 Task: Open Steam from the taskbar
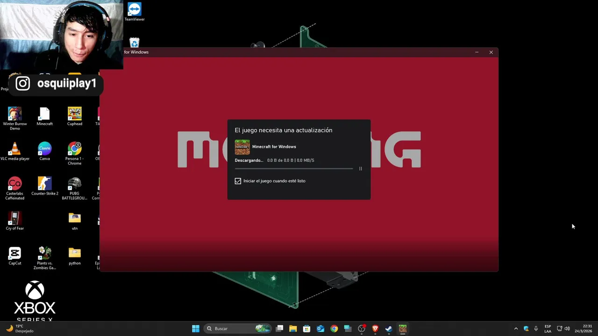pos(389,329)
